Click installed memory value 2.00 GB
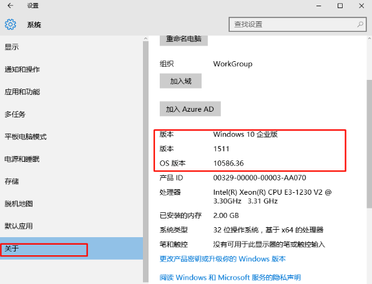This screenshot has width=372, height=284. 226,215
